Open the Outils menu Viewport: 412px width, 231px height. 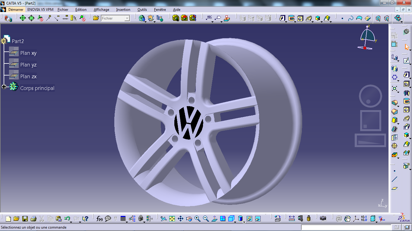[x=142, y=10]
